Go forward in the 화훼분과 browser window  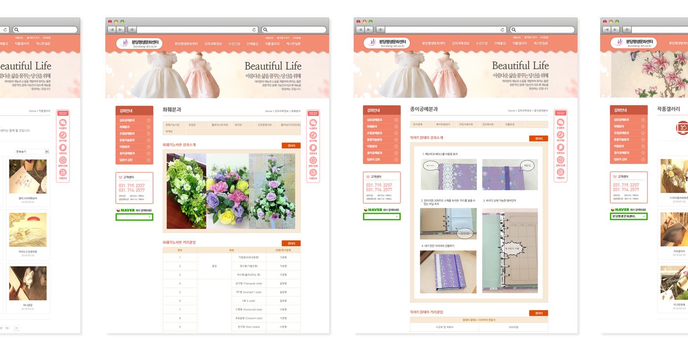click(120, 30)
